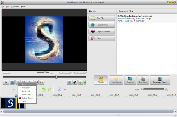The width and height of the screenshot is (177, 117).
Task: Choose Delete Object in context menu
Action: click(27, 98)
